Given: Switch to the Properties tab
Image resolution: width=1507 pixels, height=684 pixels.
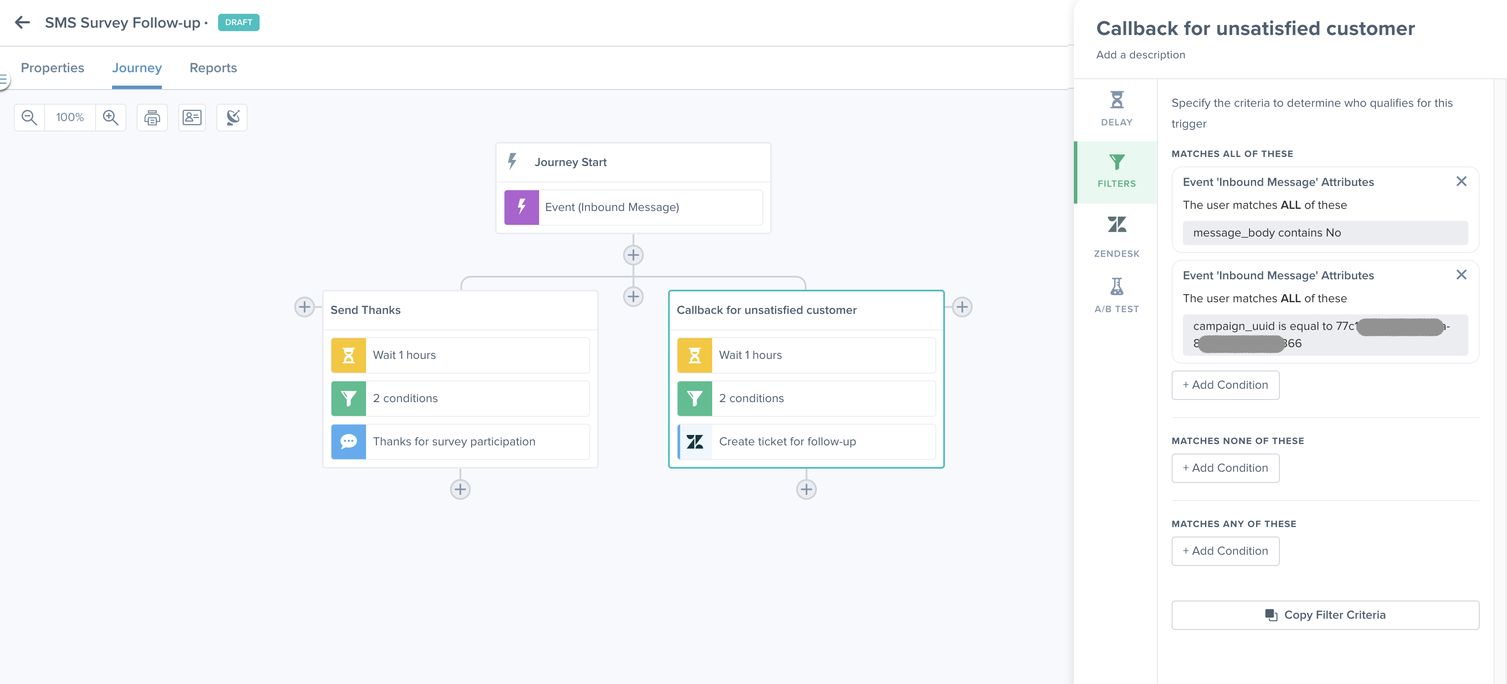Looking at the screenshot, I should tap(53, 68).
